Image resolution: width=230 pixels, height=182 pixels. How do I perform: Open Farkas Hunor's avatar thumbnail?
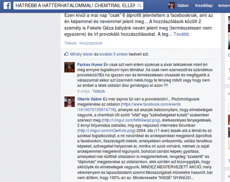click(x=70, y=67)
